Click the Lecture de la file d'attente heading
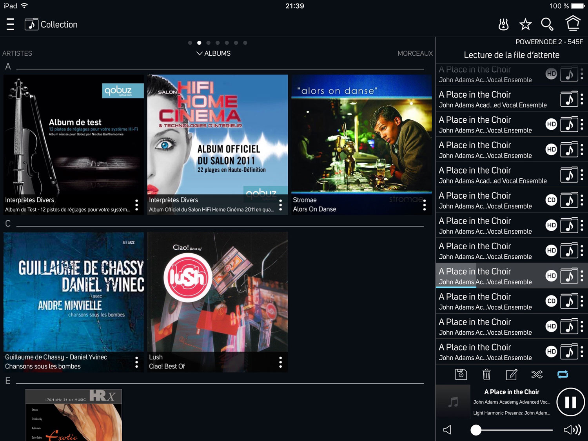The height and width of the screenshot is (441, 588). (x=512, y=55)
